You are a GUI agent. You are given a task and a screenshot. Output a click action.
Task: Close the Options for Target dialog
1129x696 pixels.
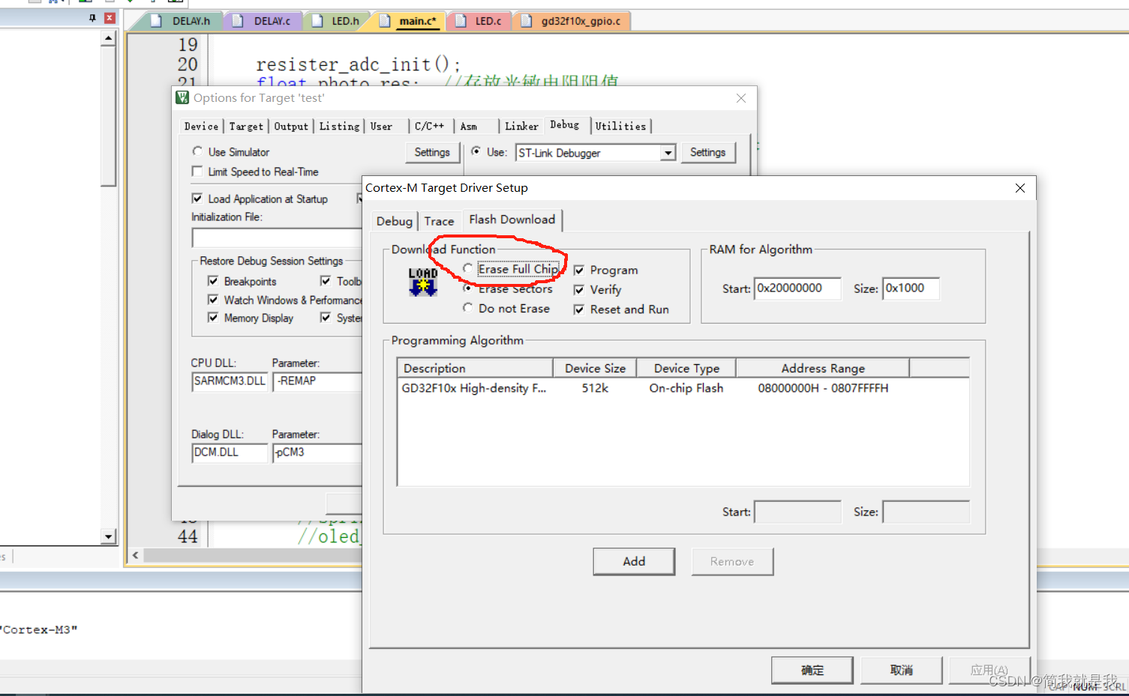[x=741, y=98]
